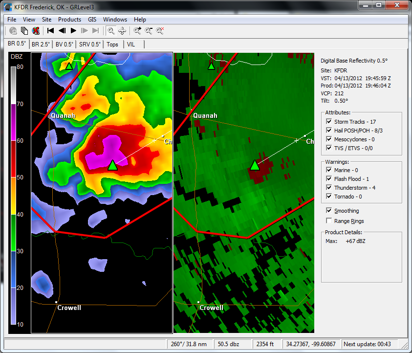Click the copy image toolbar icon
Viewport: 412px width, 353px height.
(24, 31)
